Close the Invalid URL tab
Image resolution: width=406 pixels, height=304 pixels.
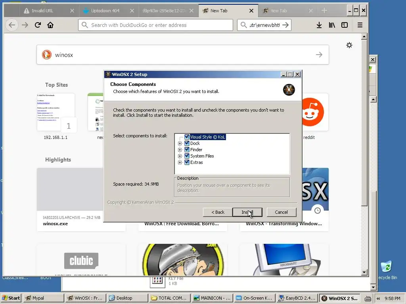pos(72,11)
